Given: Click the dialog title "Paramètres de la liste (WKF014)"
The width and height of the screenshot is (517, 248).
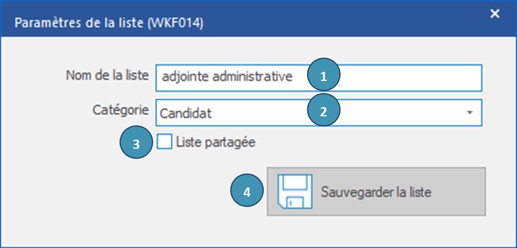Looking at the screenshot, I should [x=109, y=23].
